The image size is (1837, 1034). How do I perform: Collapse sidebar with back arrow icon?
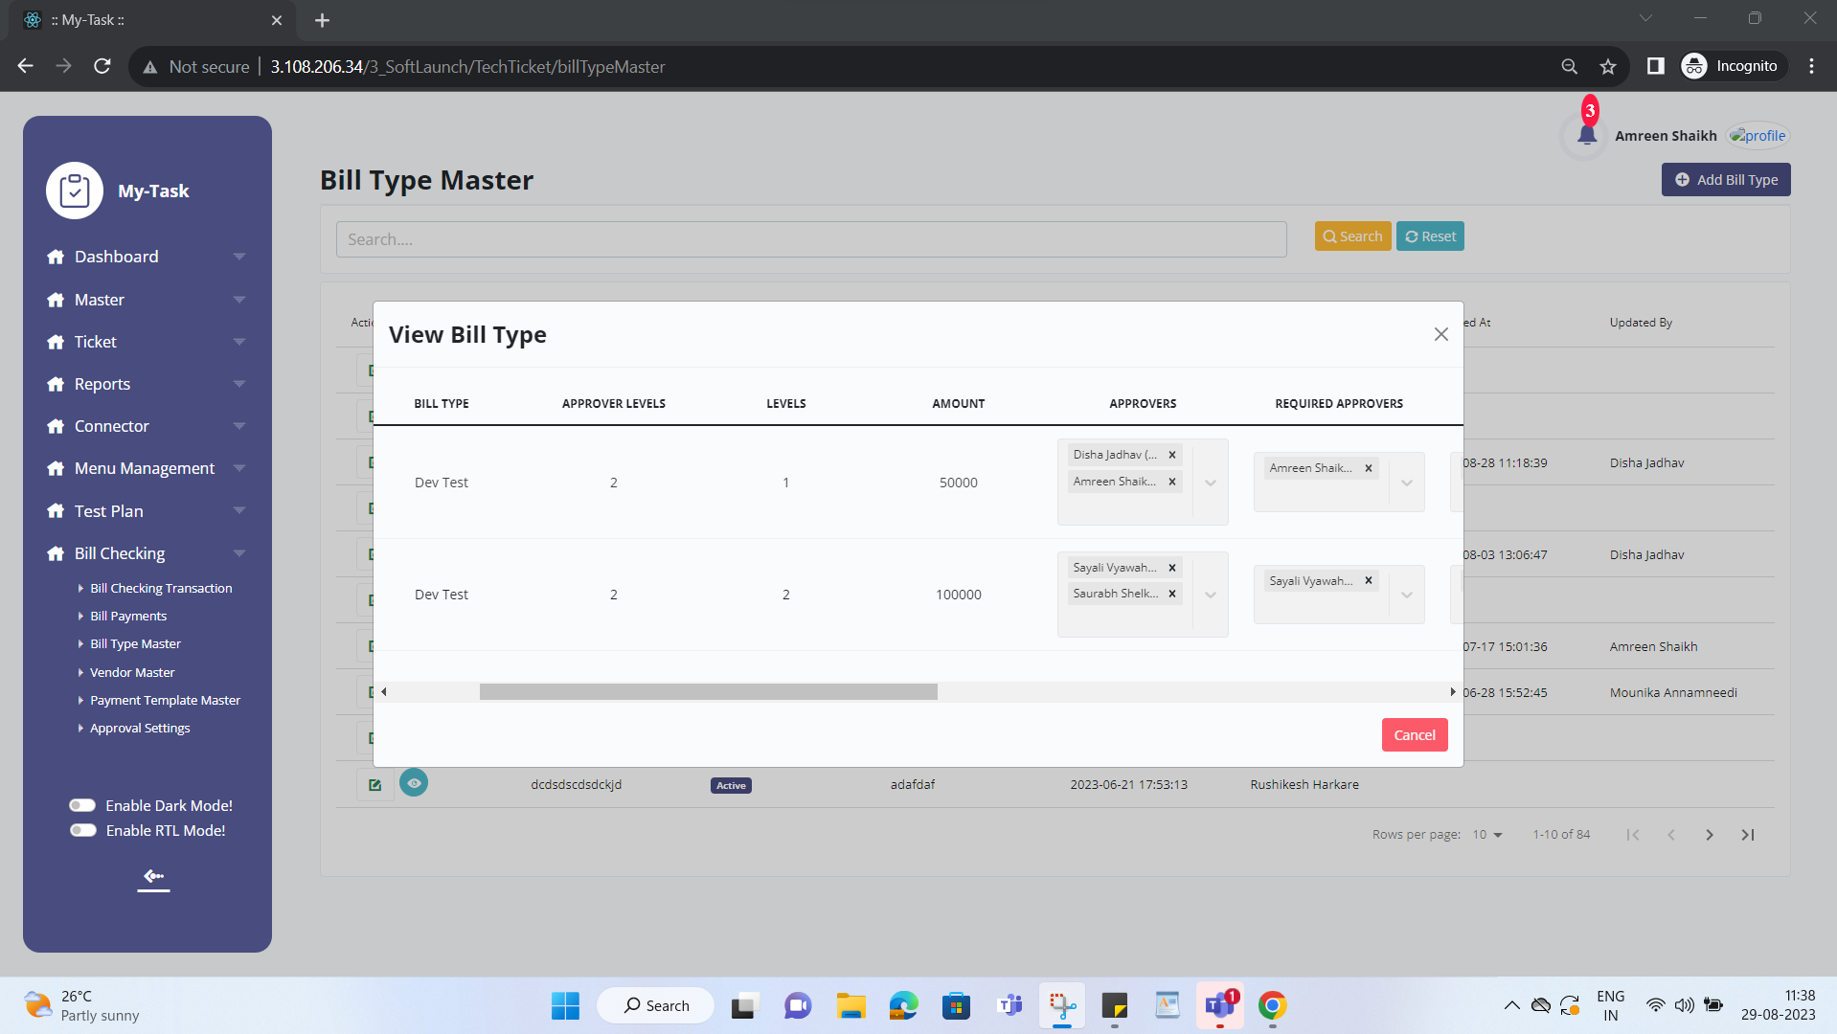(153, 876)
